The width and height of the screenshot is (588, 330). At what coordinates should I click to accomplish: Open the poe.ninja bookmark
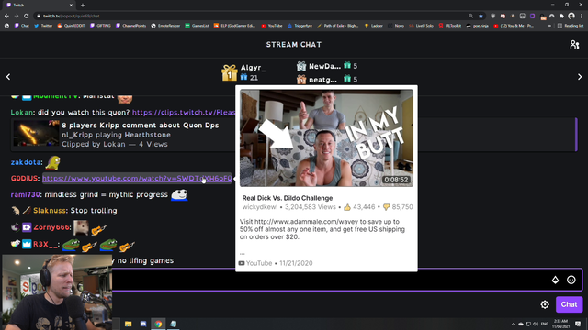477,26
